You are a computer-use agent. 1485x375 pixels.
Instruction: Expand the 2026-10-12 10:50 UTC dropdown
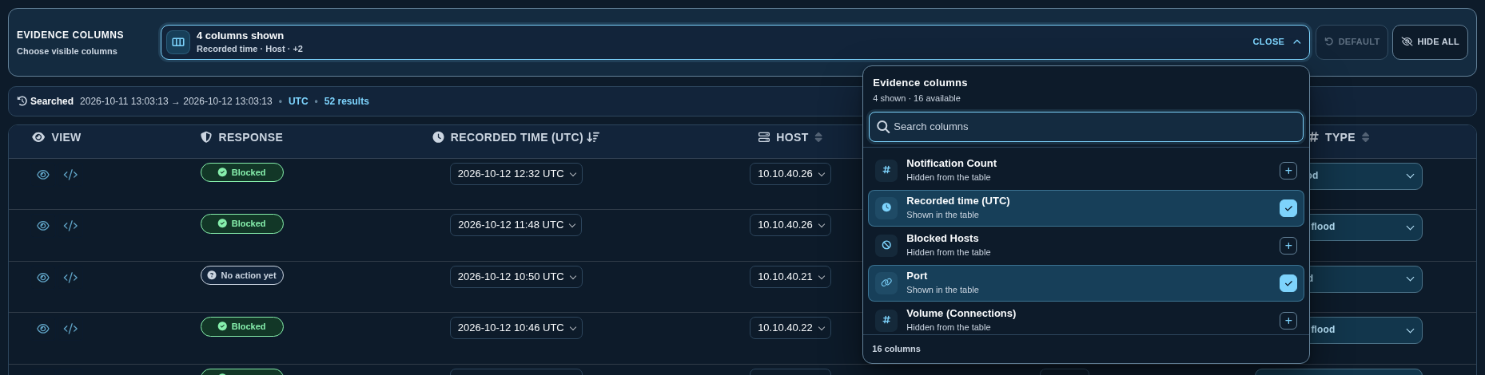[516, 277]
